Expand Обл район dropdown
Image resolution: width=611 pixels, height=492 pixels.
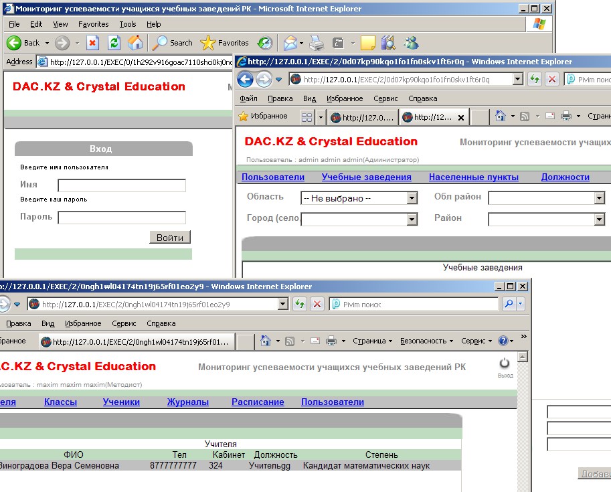pos(600,198)
